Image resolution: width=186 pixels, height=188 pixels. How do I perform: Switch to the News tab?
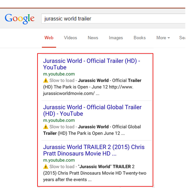[93, 38]
